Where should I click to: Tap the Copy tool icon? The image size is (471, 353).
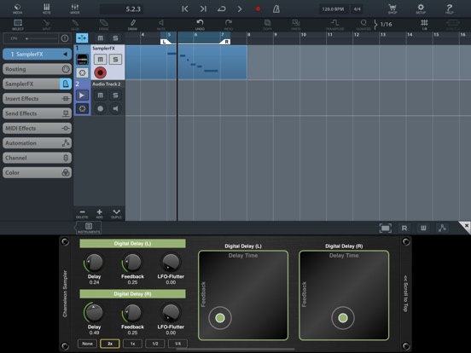tap(267, 25)
